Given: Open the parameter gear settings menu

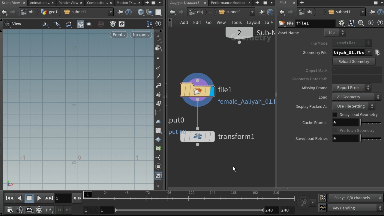Looking at the screenshot, I should (342, 23).
